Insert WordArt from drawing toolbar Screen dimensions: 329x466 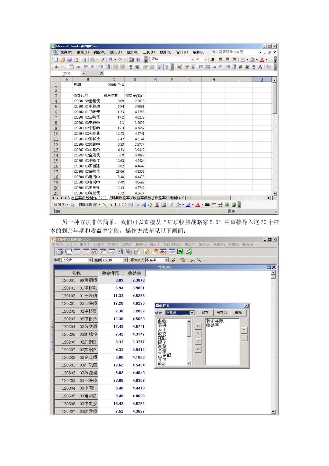tap(144, 205)
